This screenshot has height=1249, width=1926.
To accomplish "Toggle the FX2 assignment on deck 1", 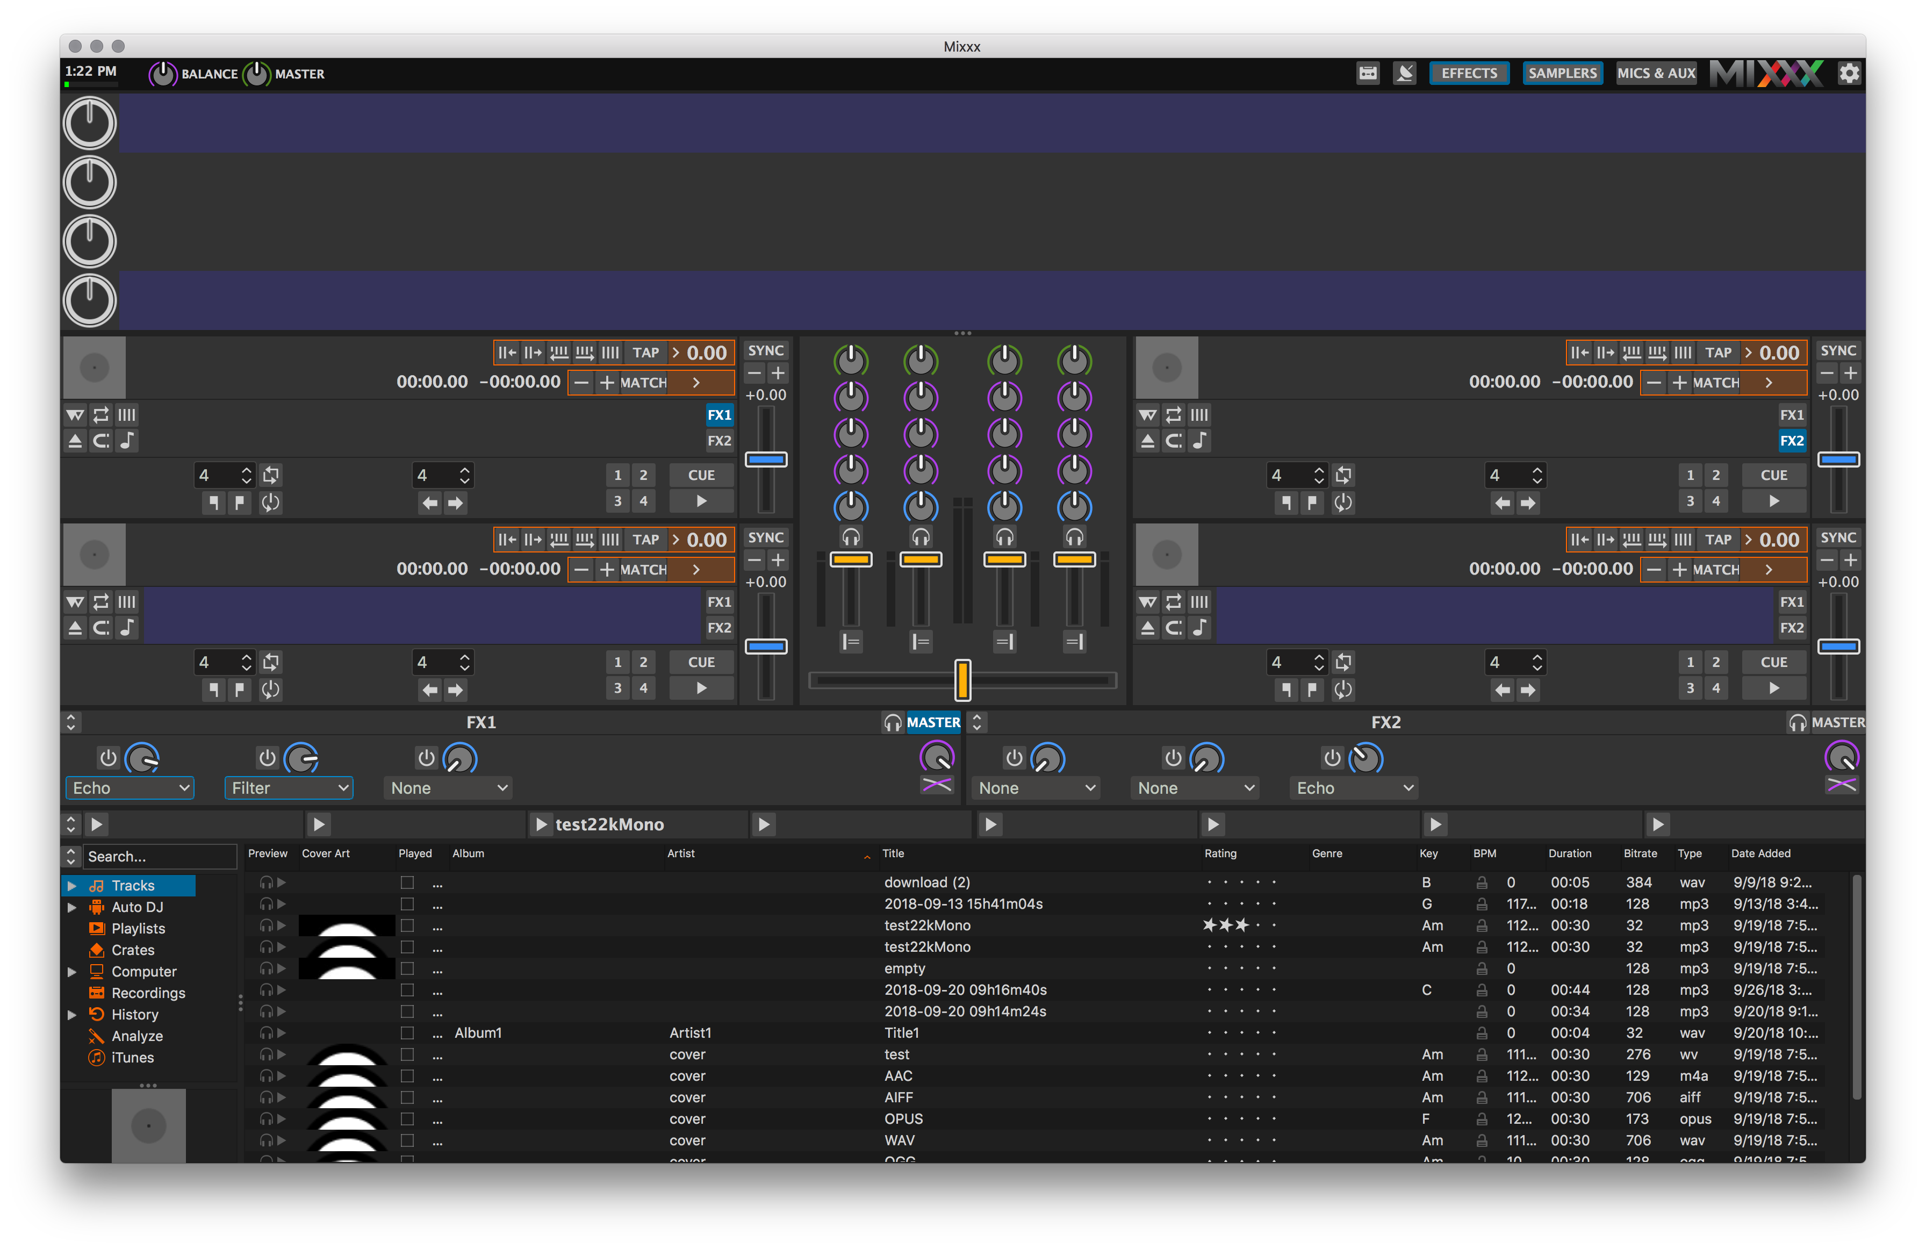I will point(718,441).
